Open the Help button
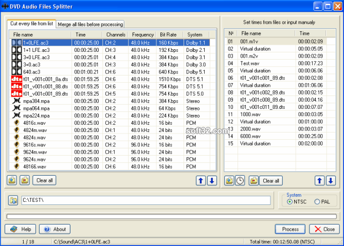The image size is (344, 246). pos(21,229)
